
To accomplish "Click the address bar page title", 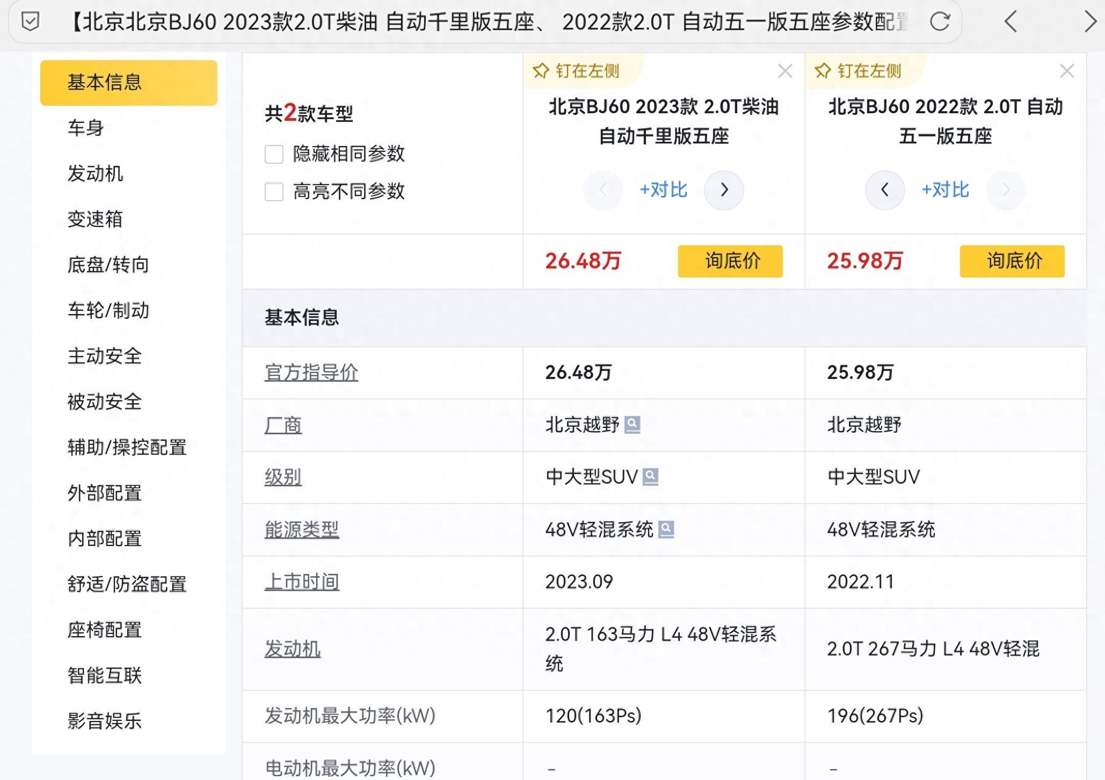I will pos(489,22).
